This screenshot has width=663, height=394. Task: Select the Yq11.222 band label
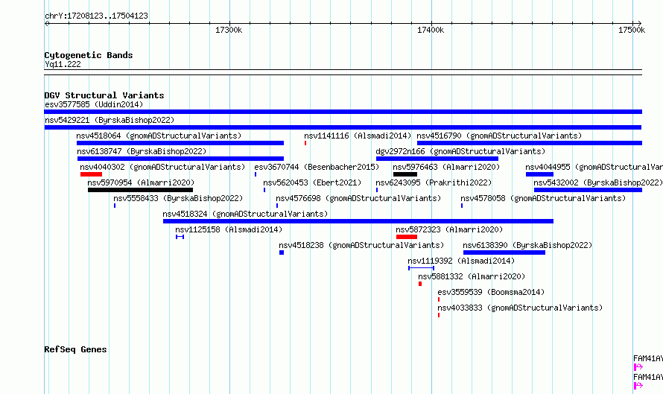(63, 64)
